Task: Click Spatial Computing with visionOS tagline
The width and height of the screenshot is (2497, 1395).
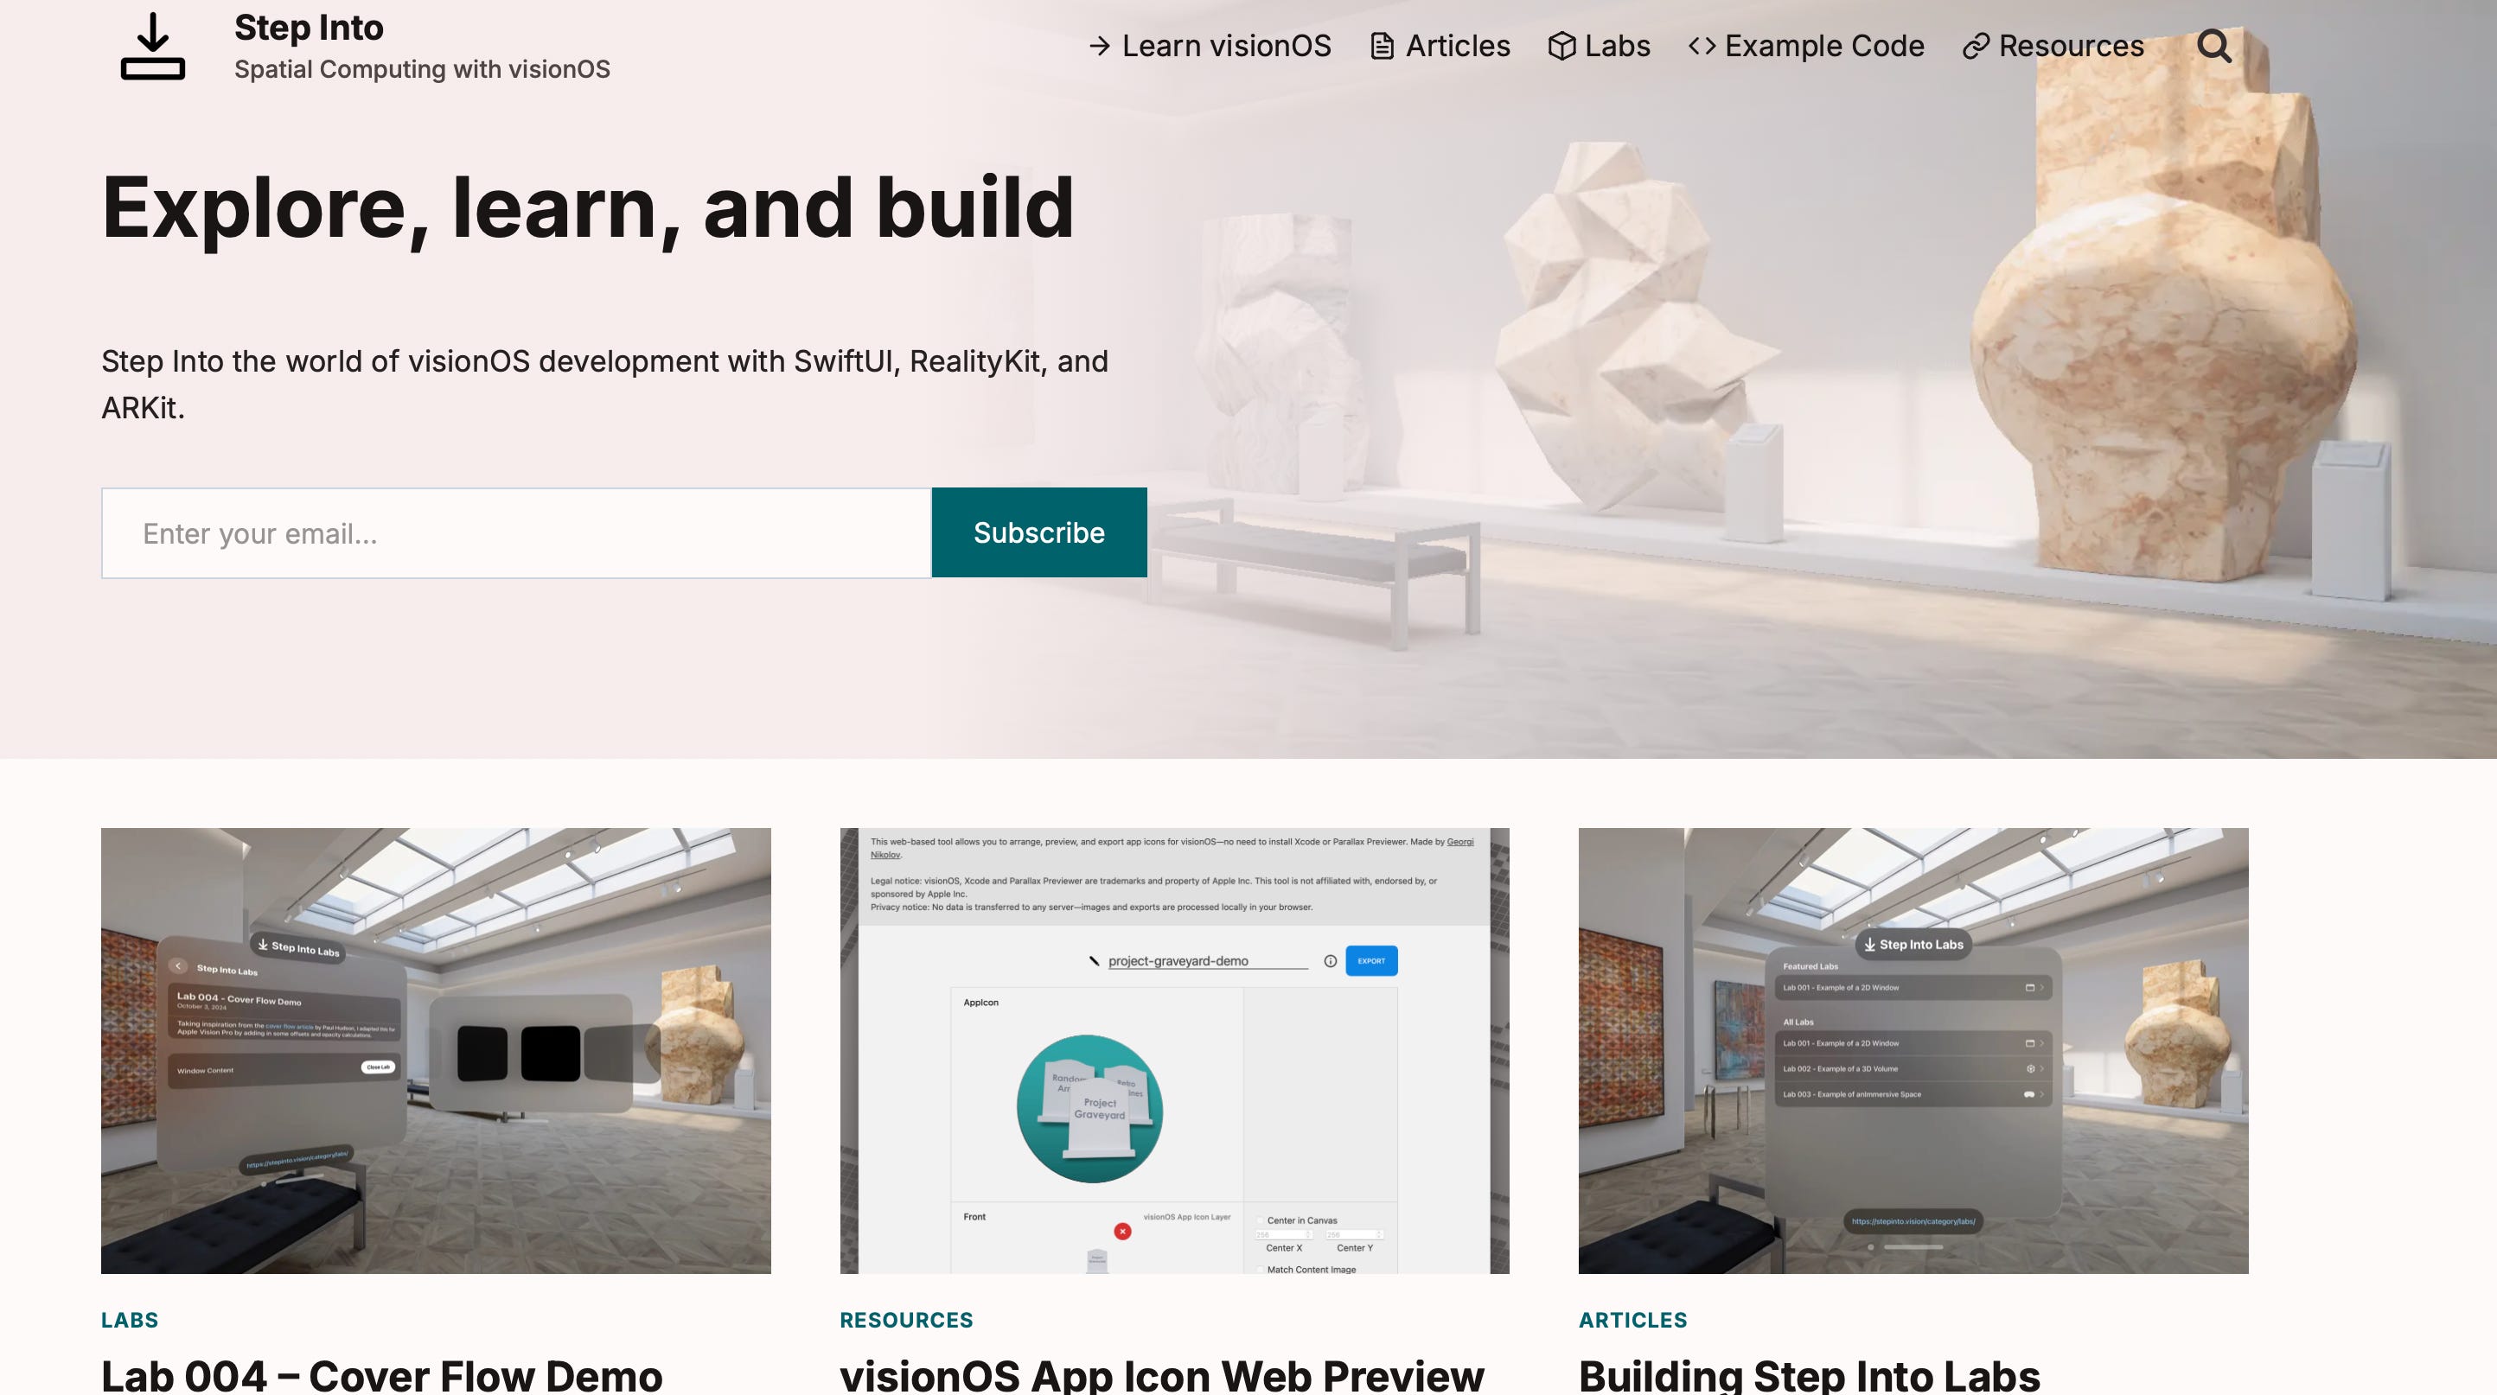Action: 422,70
